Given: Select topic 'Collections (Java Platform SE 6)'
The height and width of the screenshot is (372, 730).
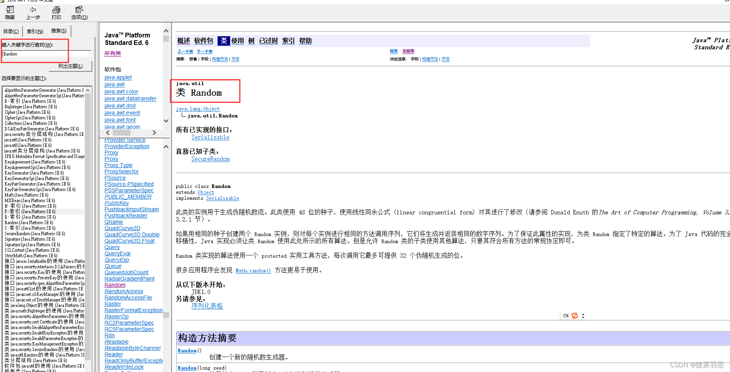Looking at the screenshot, I should pyautogui.click(x=31, y=123).
